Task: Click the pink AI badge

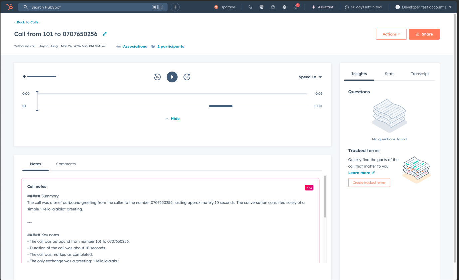Action: click(309, 188)
